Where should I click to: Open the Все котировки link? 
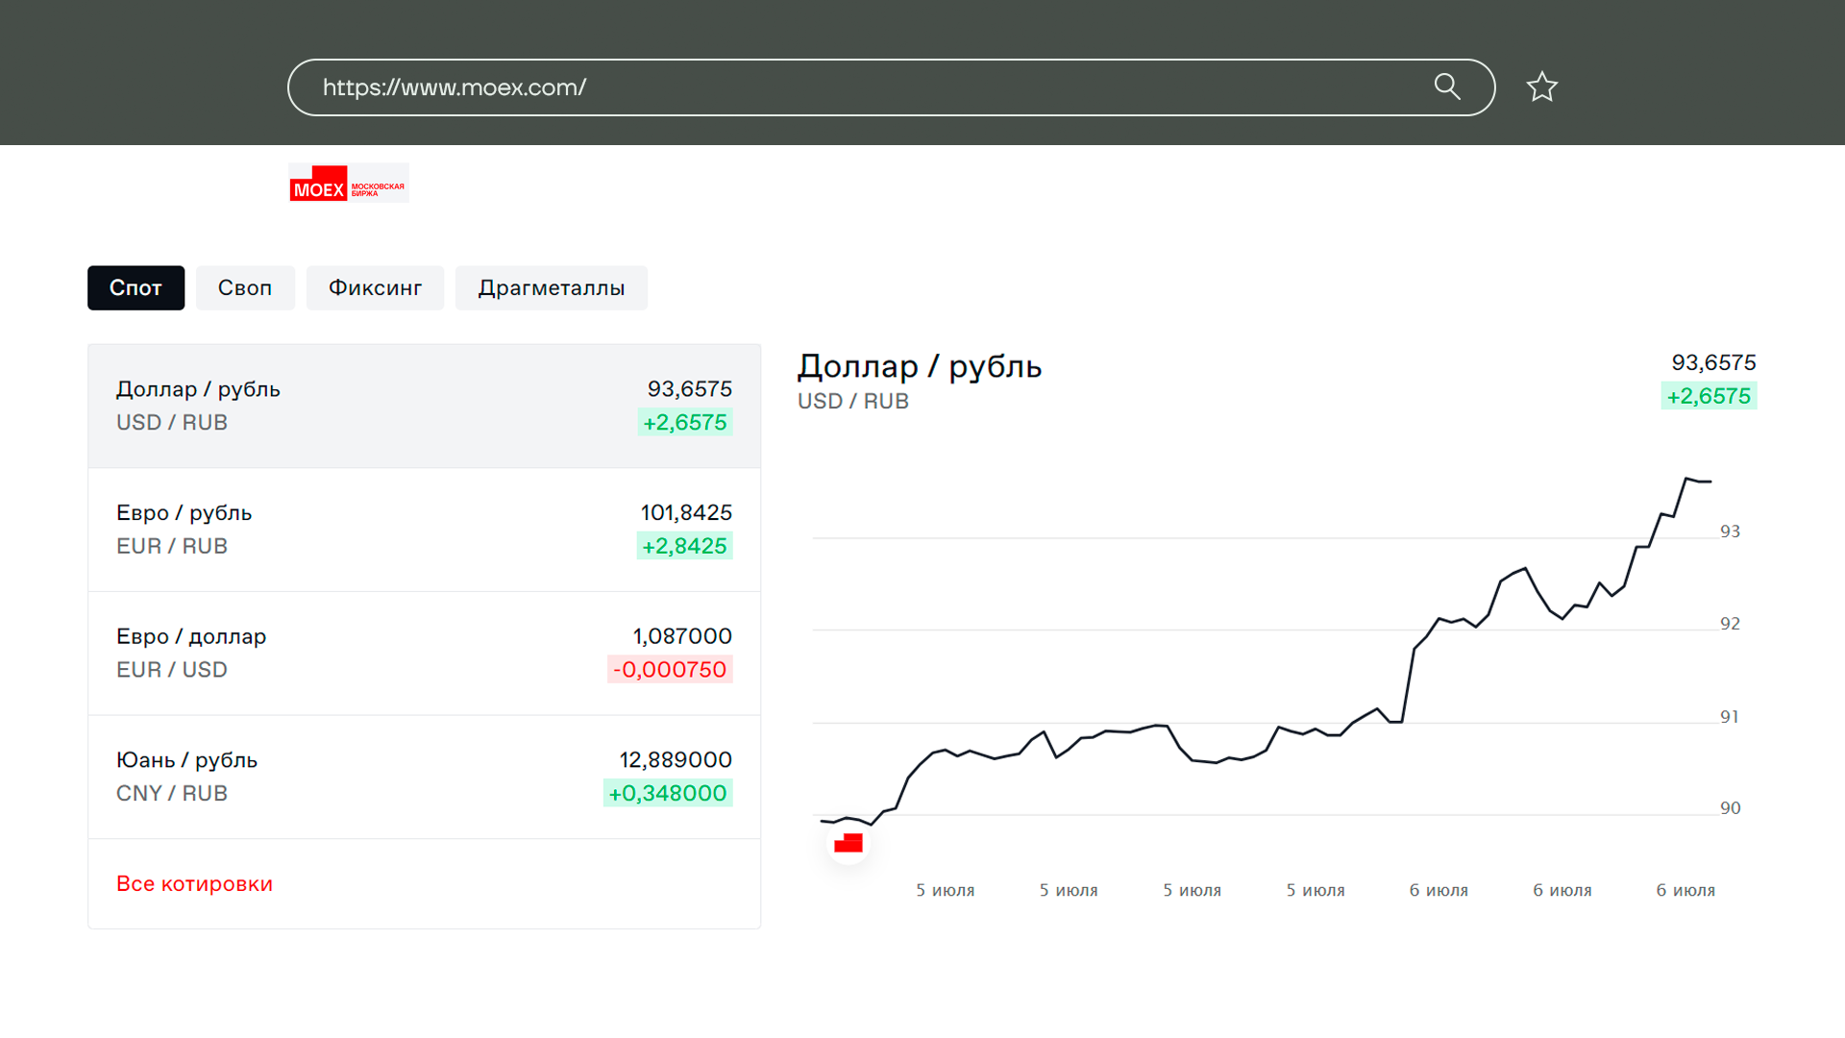pos(194,884)
